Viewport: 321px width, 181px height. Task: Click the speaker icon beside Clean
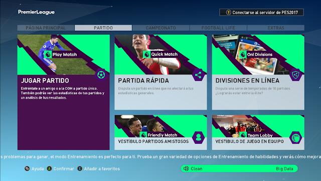[186, 169]
